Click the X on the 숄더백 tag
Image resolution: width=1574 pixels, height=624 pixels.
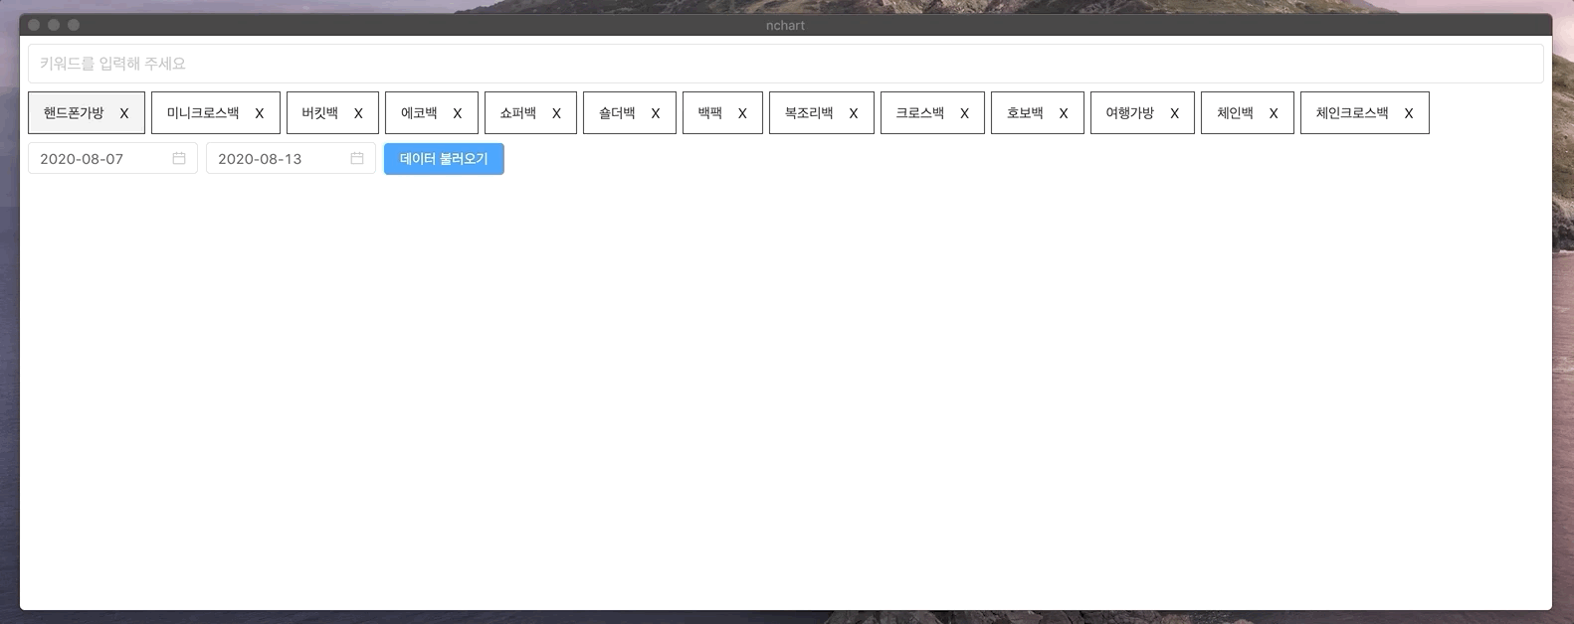pos(656,113)
